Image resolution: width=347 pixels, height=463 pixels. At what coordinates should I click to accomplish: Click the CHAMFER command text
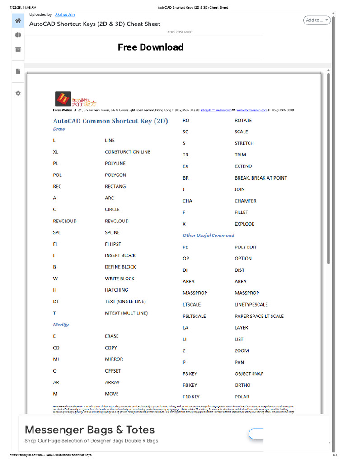point(245,201)
